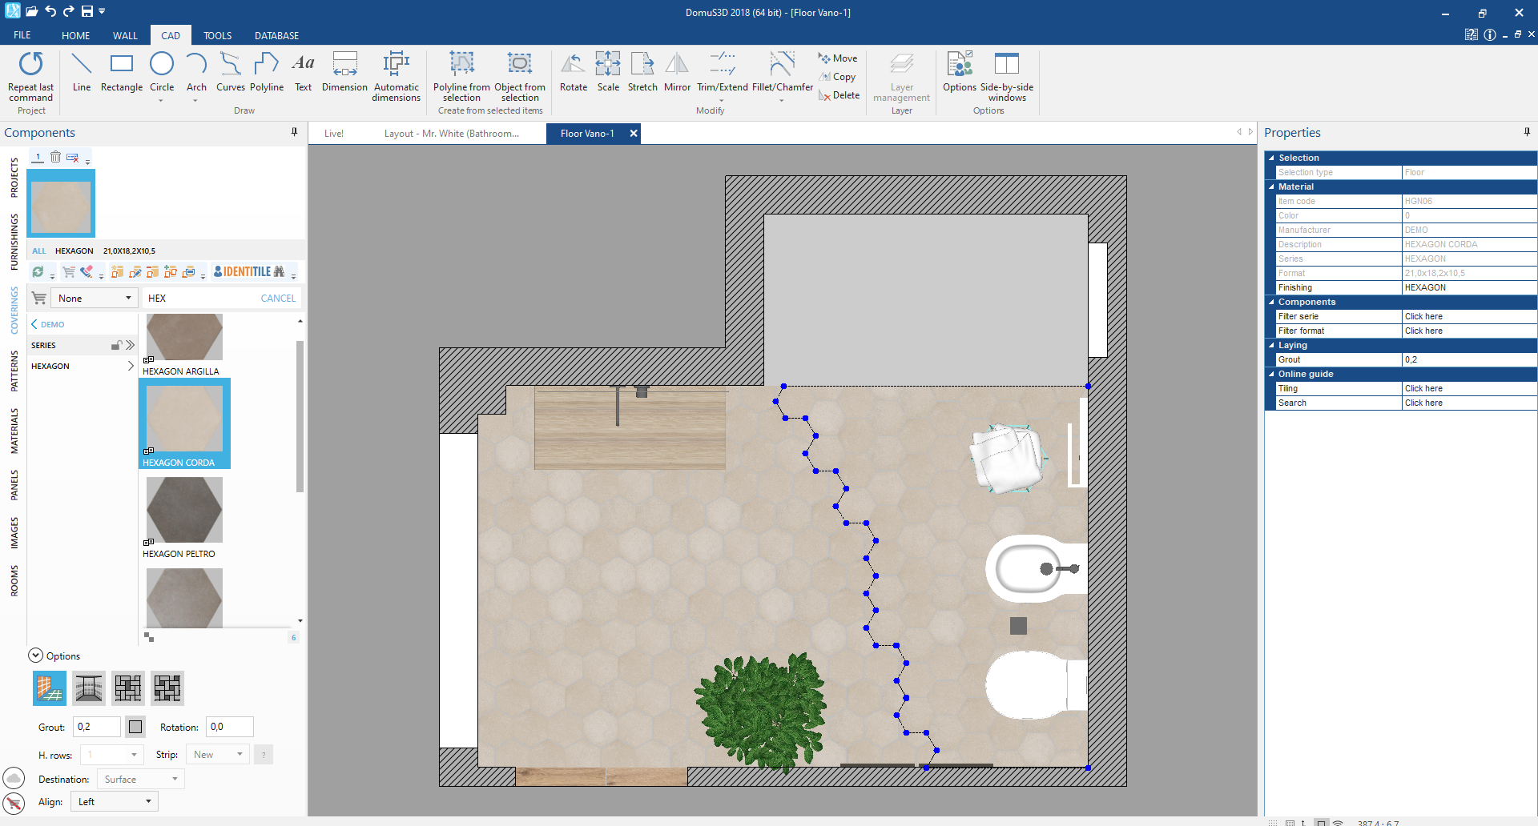Click the Copy command
Image resolution: width=1538 pixels, height=826 pixels.
tap(837, 77)
